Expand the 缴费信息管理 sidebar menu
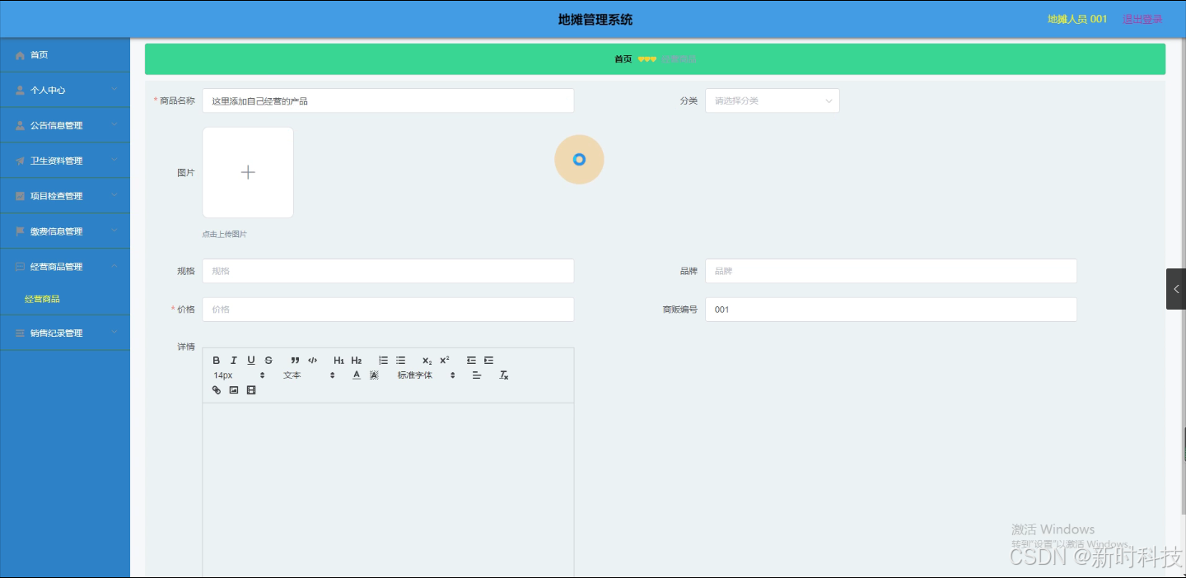The image size is (1186, 578). 65,231
